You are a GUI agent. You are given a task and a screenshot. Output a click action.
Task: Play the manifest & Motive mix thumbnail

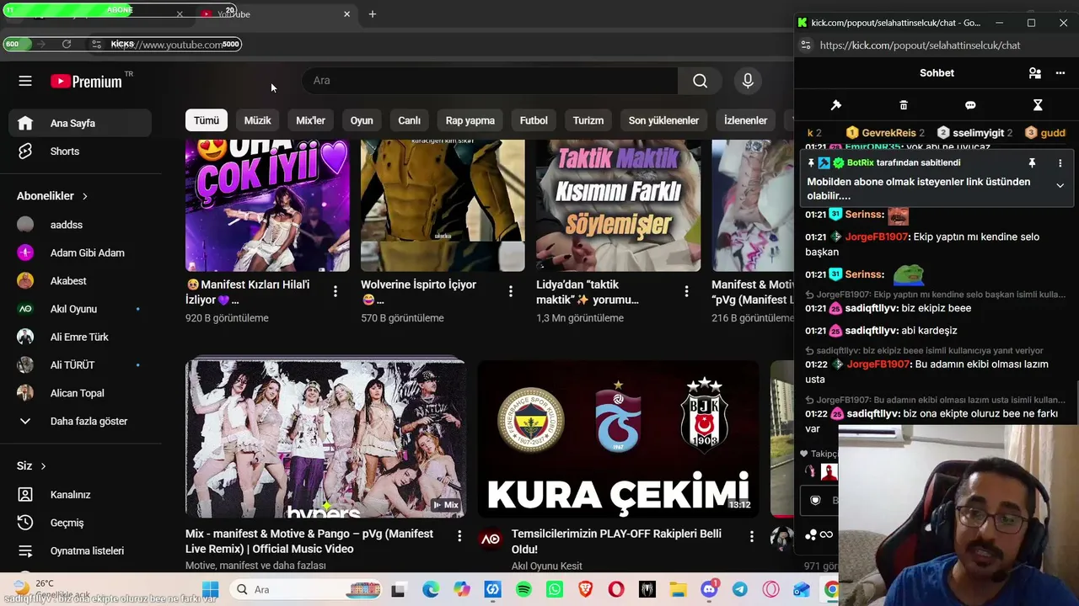[x=325, y=438]
